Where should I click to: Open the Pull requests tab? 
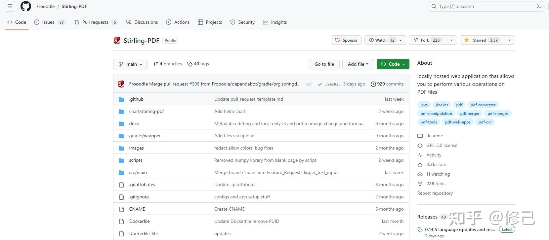[95, 22]
